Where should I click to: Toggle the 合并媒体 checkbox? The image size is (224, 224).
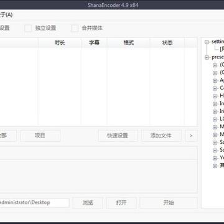point(75,28)
